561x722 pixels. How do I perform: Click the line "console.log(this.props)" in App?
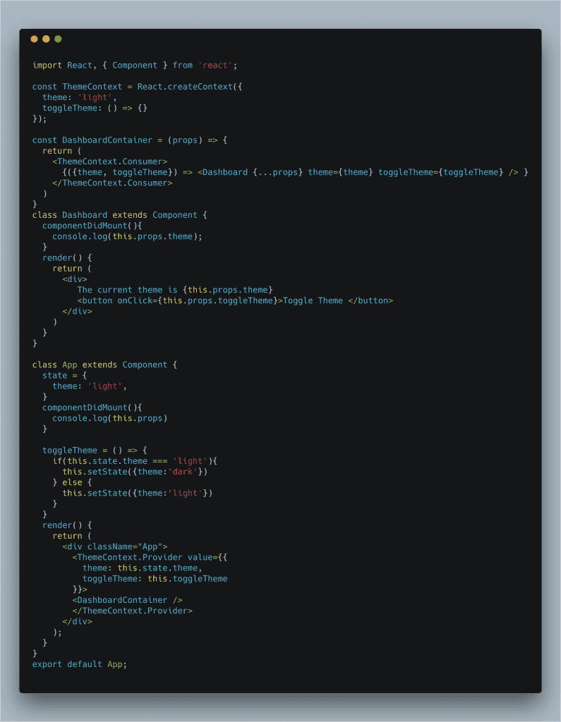[109, 419]
